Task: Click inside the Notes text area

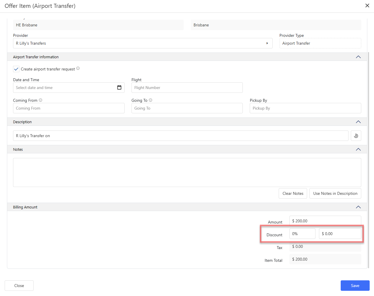Action: point(187,172)
